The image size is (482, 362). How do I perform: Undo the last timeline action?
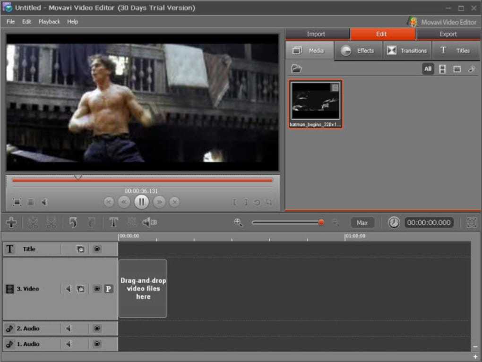click(x=73, y=222)
